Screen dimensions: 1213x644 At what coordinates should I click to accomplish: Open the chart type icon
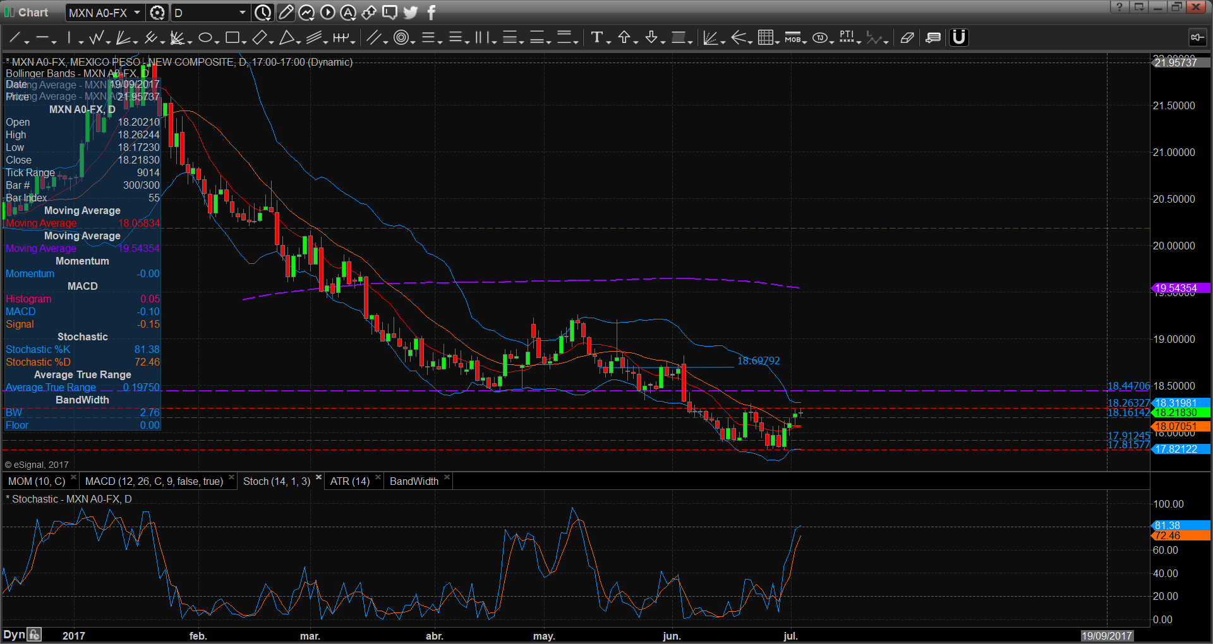tap(306, 13)
